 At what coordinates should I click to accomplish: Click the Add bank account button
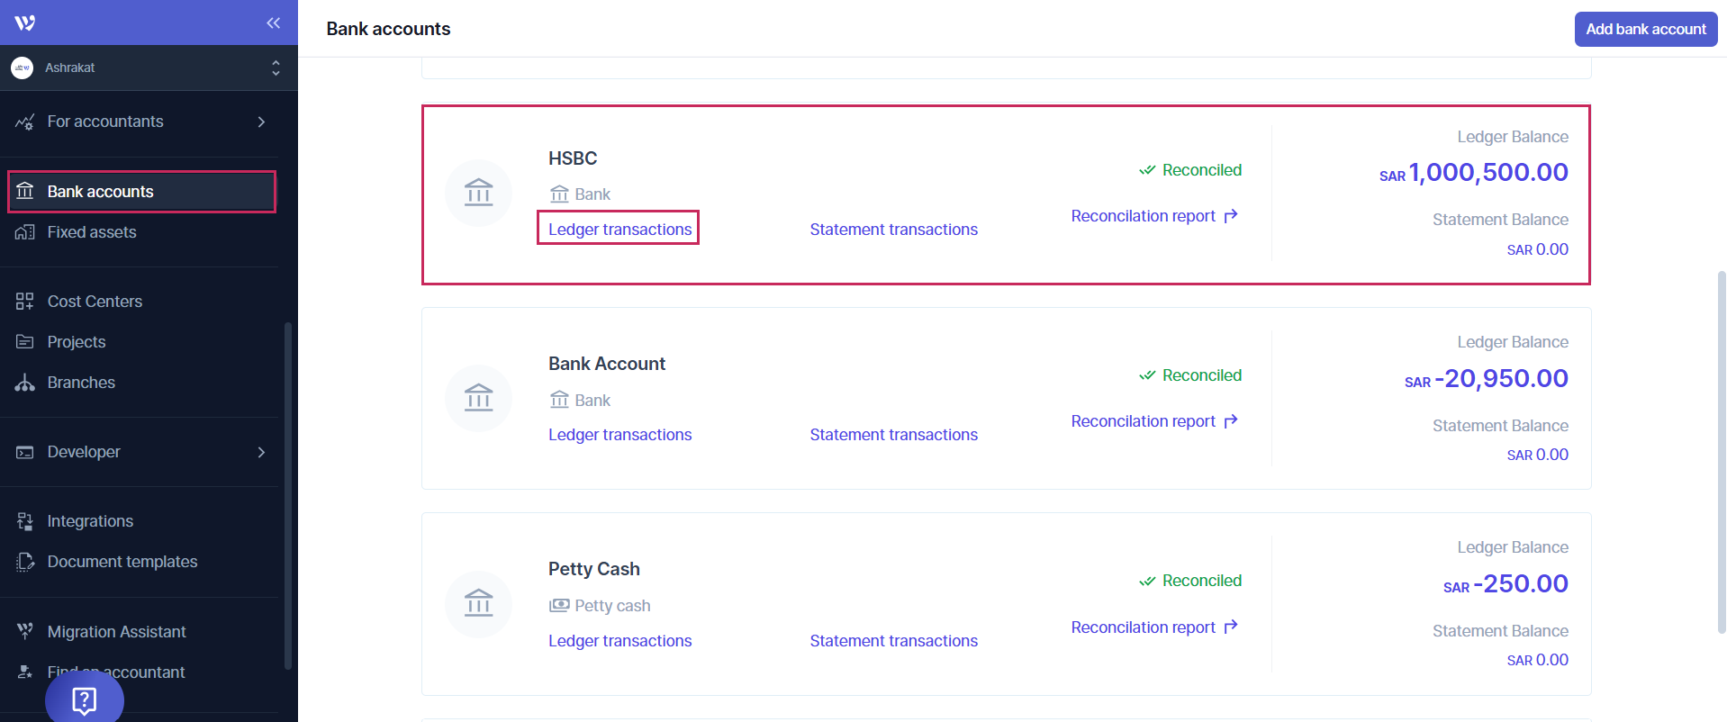pyautogui.click(x=1645, y=29)
